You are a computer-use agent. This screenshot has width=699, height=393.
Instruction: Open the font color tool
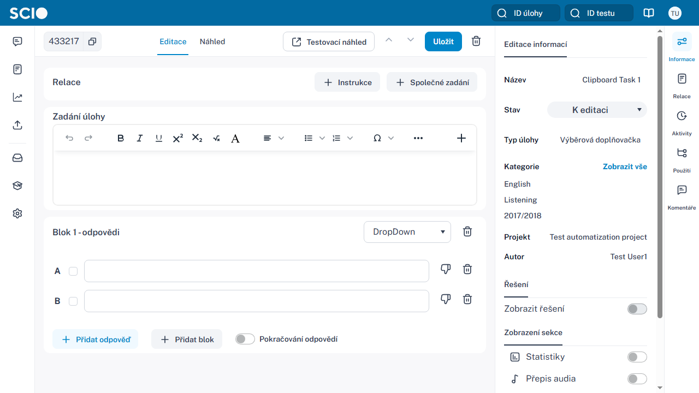tap(235, 138)
